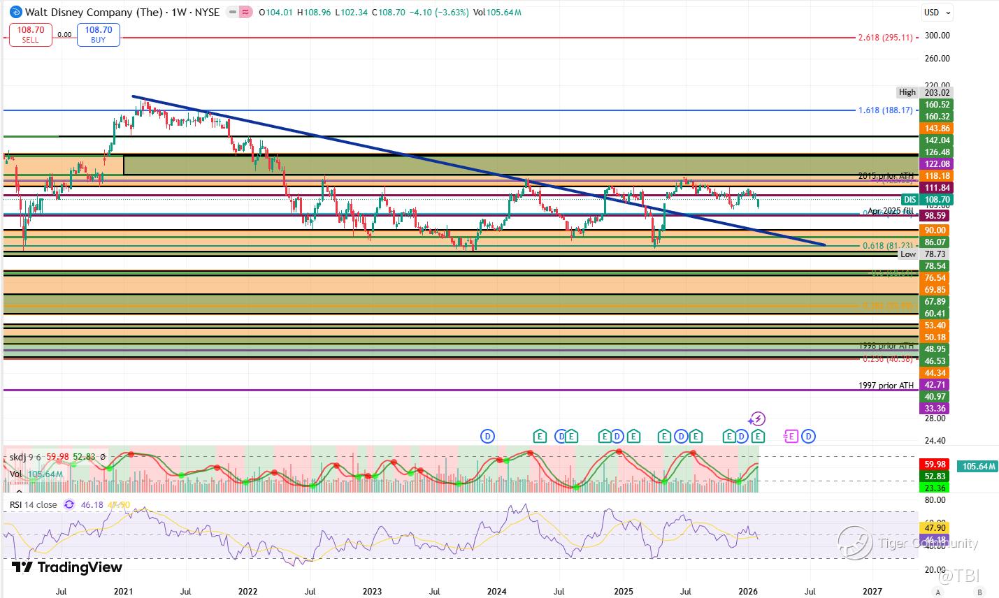Click the 2027 time axis label
The width and height of the screenshot is (999, 598).
point(872,591)
